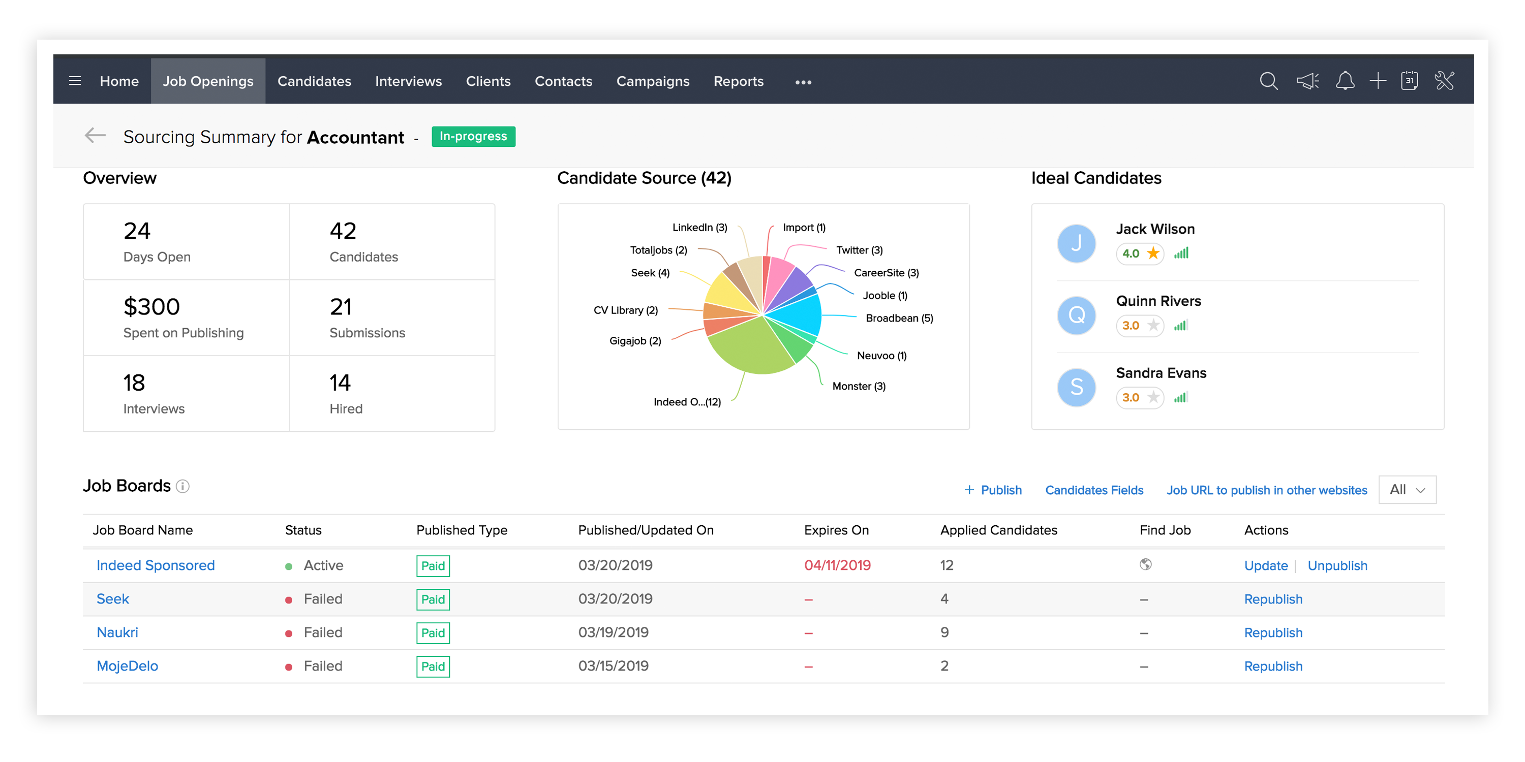The image size is (1525, 762).
Task: Click the plus create-new icon
Action: [1378, 81]
